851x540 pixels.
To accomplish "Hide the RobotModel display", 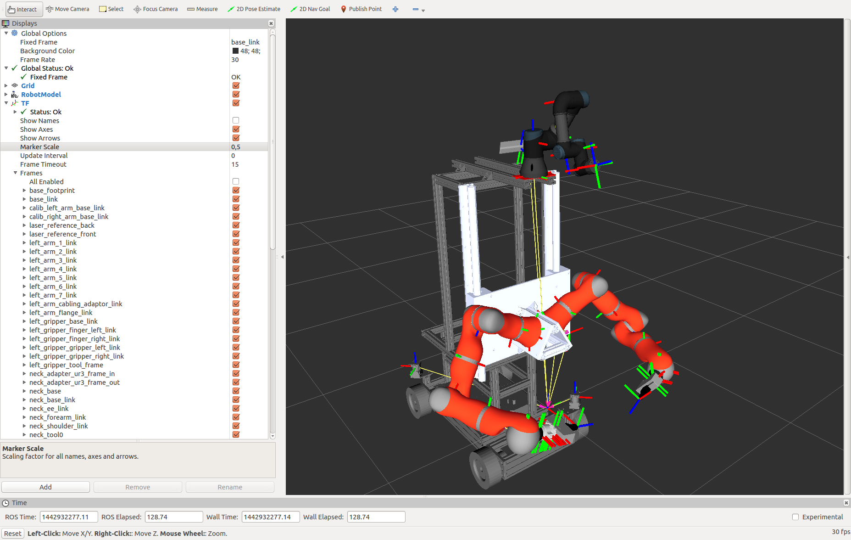I will tap(236, 95).
